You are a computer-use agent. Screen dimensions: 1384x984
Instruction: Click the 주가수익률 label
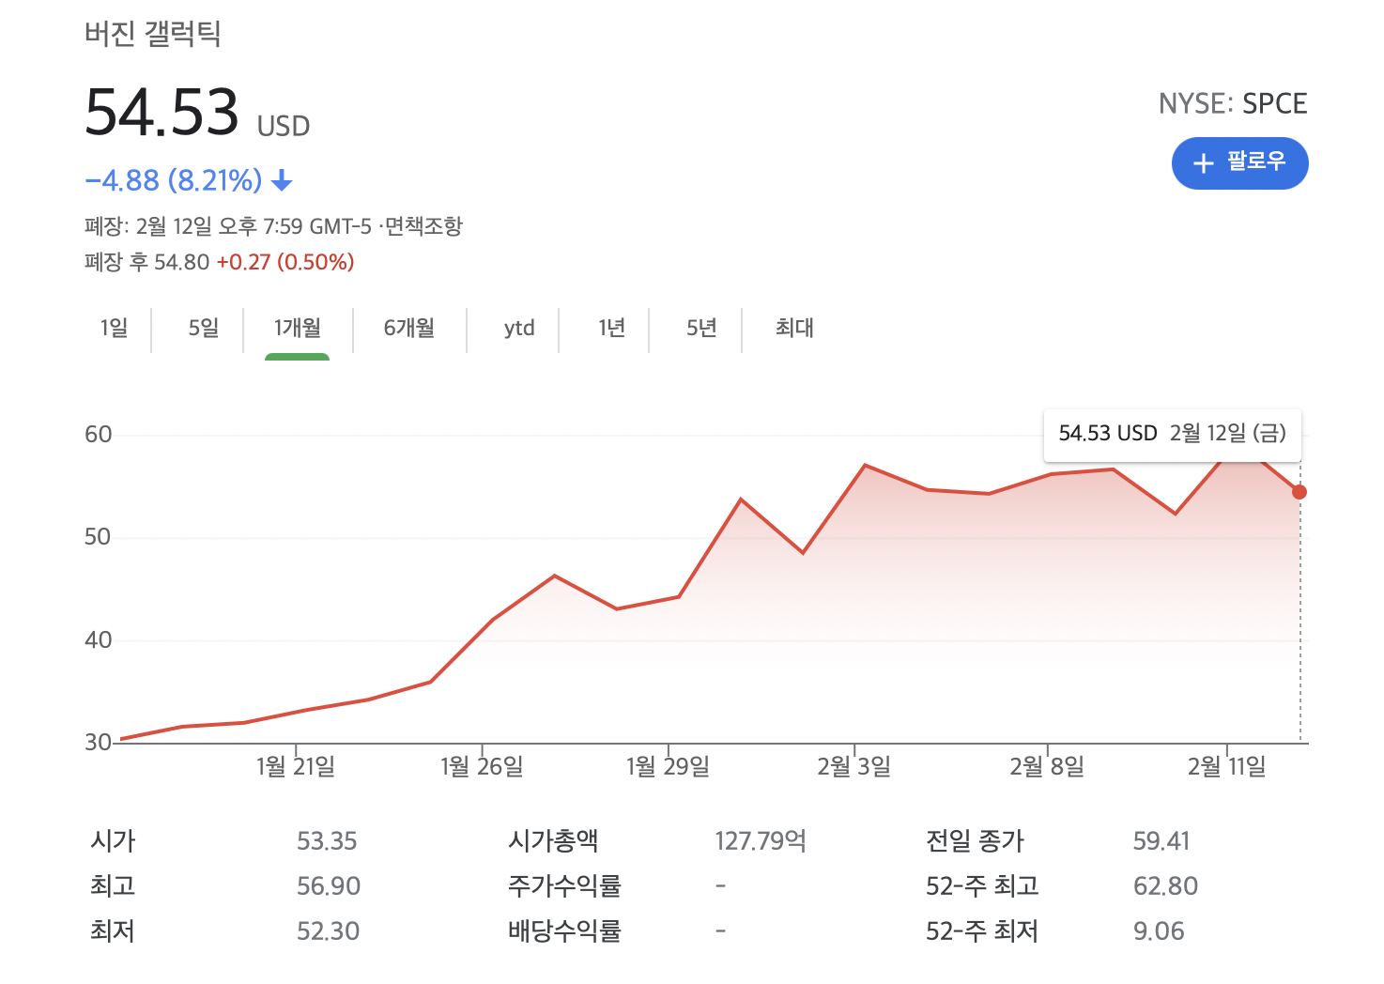click(x=564, y=886)
